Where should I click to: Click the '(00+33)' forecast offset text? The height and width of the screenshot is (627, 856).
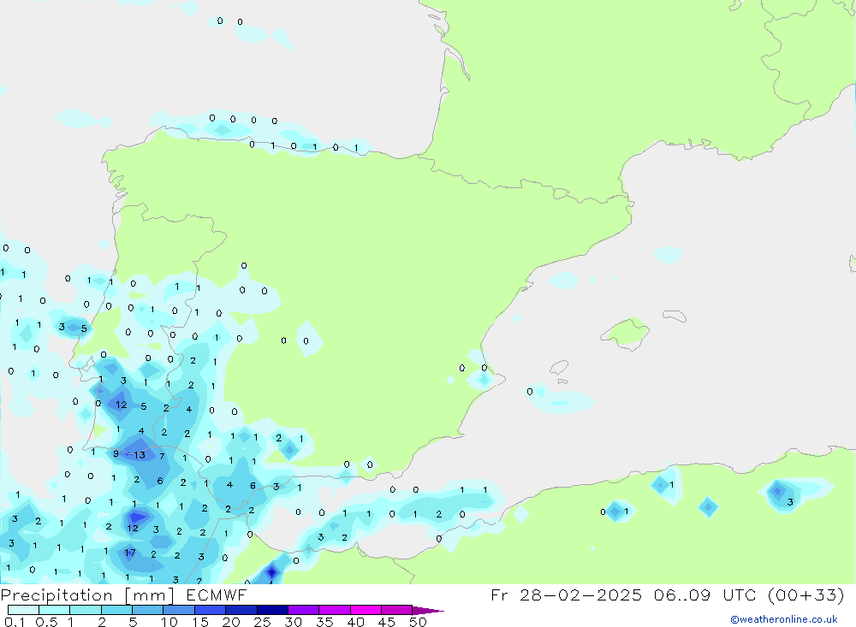[805, 595]
